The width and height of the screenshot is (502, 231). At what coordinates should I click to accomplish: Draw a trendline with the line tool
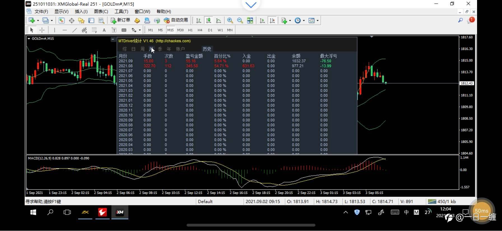click(x=75, y=30)
